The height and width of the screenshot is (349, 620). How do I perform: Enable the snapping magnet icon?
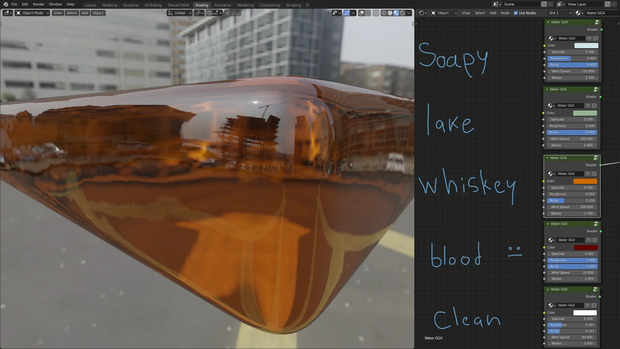point(209,13)
